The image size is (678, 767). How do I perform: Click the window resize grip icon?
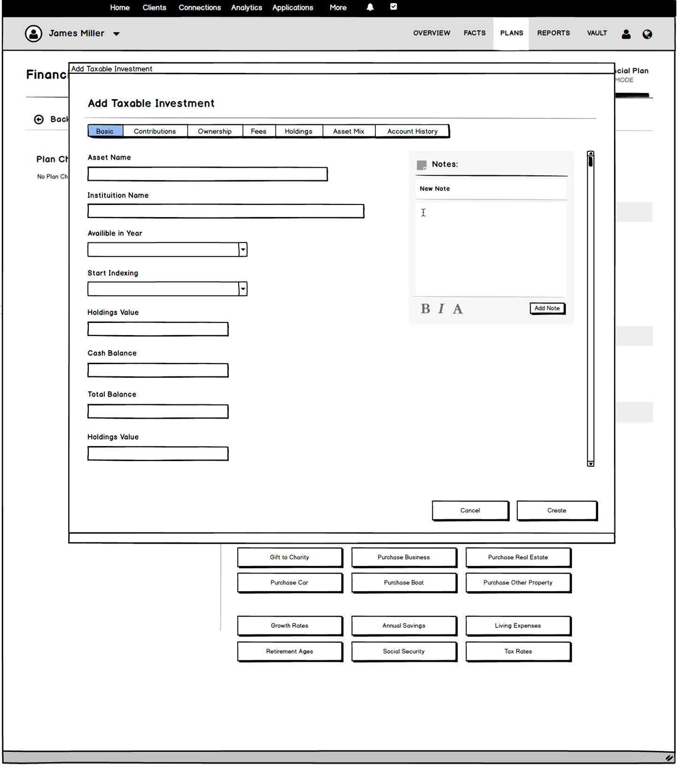669,757
